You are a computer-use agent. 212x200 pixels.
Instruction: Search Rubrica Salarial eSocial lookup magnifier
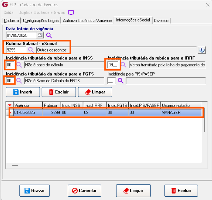pyautogui.click(x=31, y=50)
